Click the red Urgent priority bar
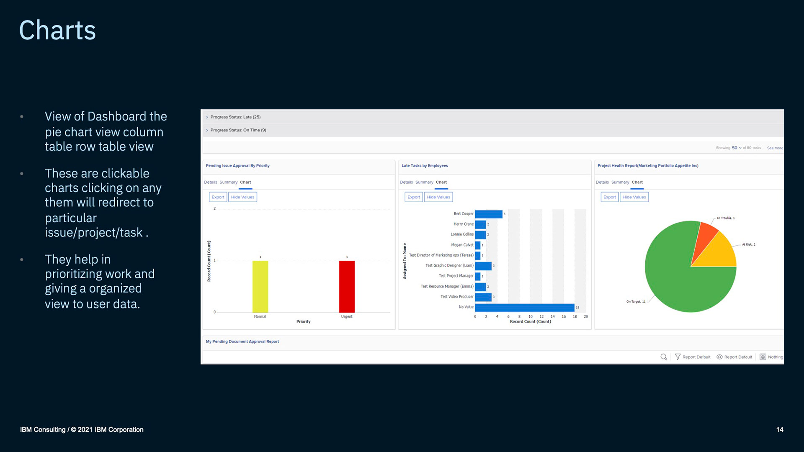Image resolution: width=804 pixels, height=452 pixels. 347,287
